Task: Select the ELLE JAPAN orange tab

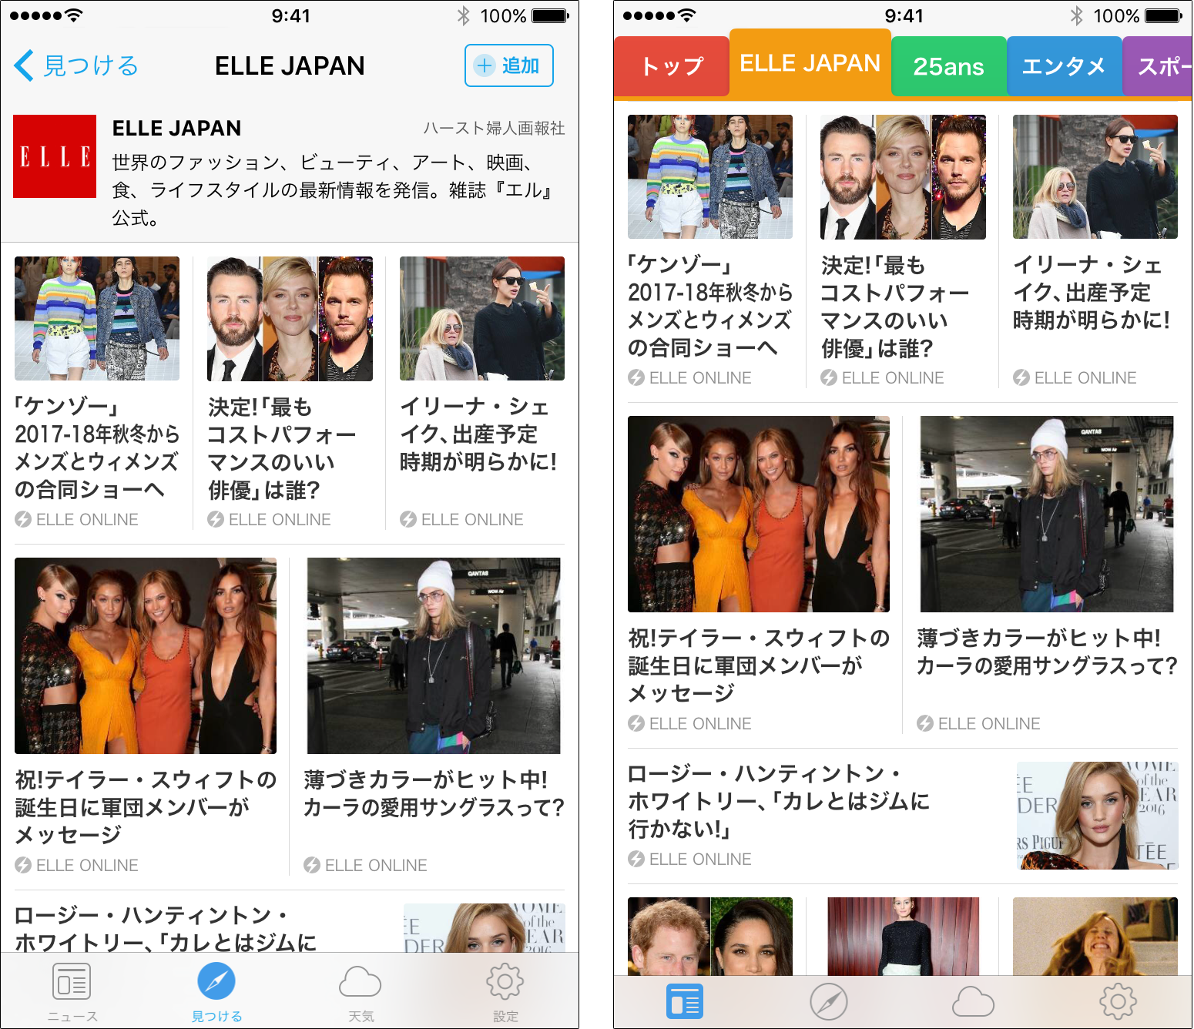Action: pos(810,63)
